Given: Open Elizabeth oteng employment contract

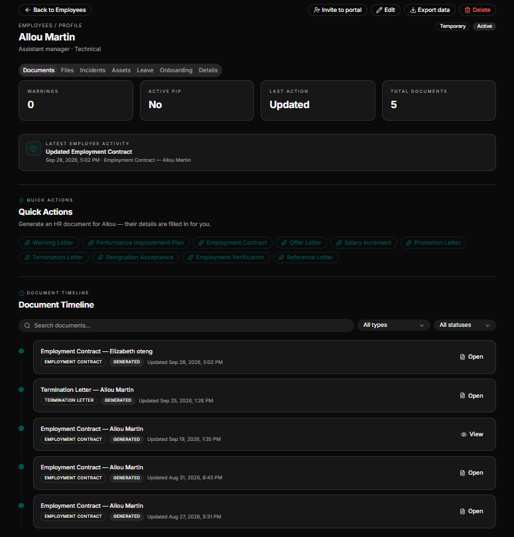Looking at the screenshot, I should [x=472, y=357].
